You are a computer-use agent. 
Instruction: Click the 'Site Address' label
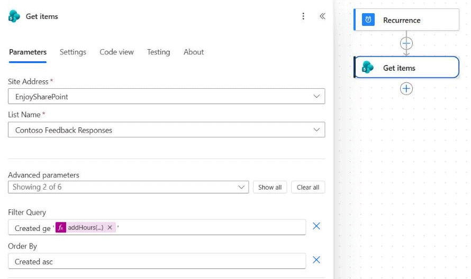pos(28,81)
